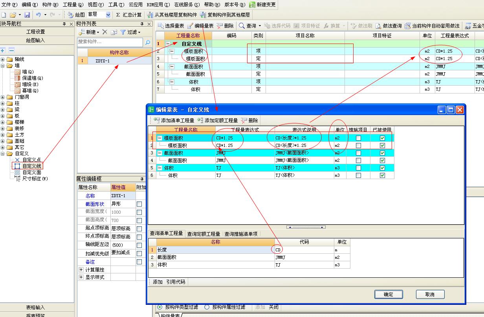Image resolution: width=484 pixels, height=317 pixels.
Task: Toggle 已被使用 checkbox for row 5 体积
Action: click(382, 168)
